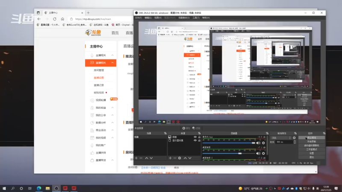Image resolution: width=342 pixels, height=192 pixels.
Task: Click 开始录制 to start recording
Action: click(312, 142)
